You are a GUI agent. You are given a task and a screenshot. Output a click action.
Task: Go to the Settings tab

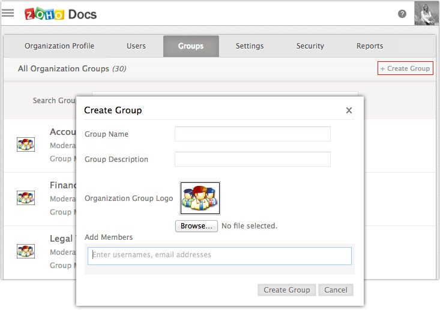(250, 46)
